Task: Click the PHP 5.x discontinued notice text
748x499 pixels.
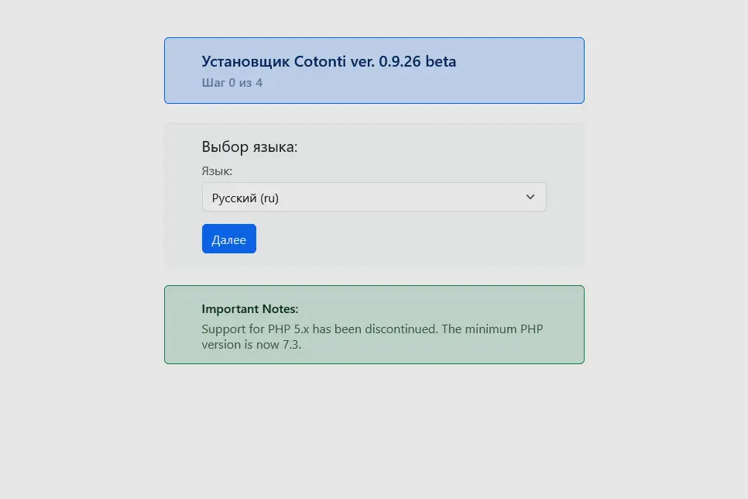Action: pyautogui.click(x=372, y=329)
